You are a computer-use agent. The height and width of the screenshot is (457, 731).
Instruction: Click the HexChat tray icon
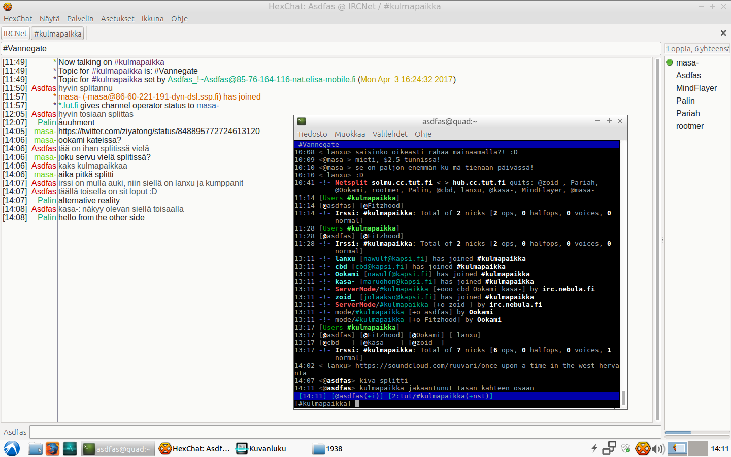point(643,448)
